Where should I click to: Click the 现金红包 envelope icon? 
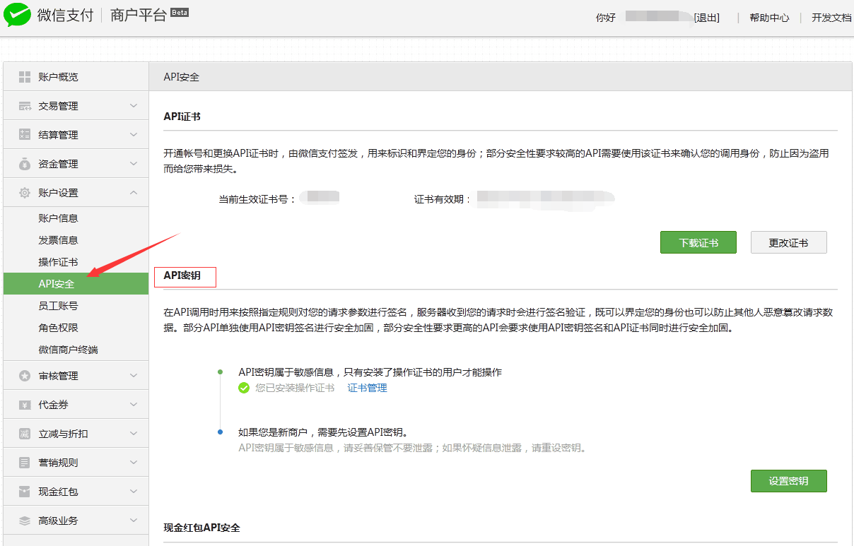pyautogui.click(x=25, y=492)
